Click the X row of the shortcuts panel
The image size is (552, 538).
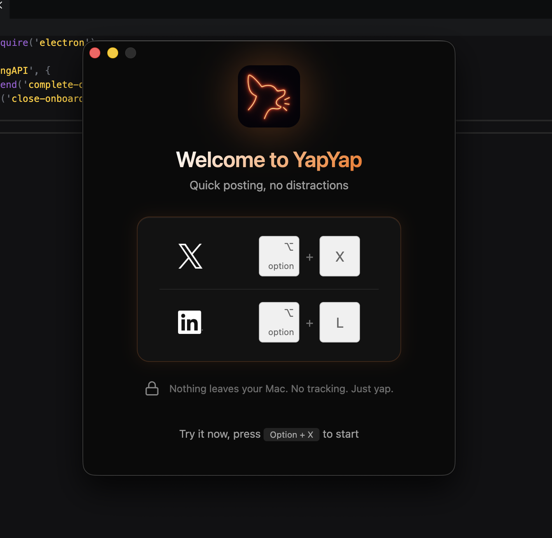(269, 256)
